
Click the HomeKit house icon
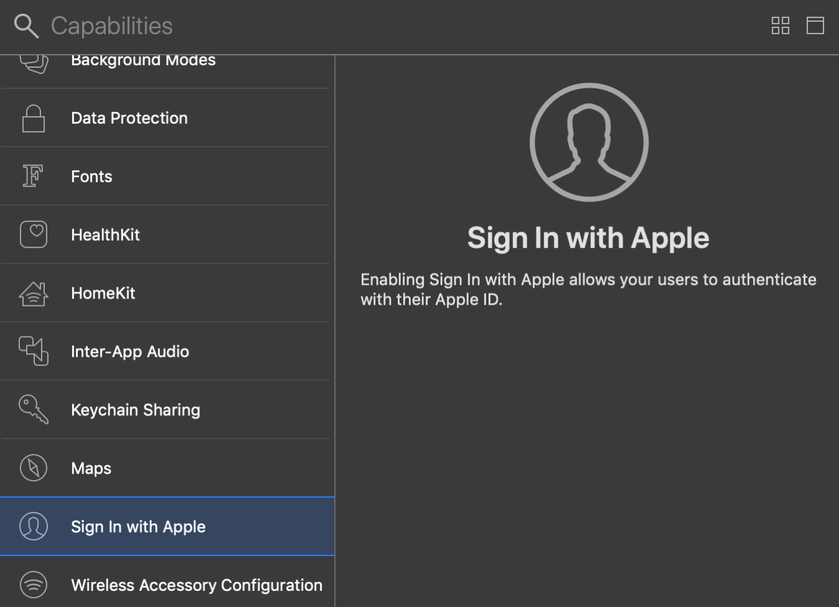pos(34,294)
